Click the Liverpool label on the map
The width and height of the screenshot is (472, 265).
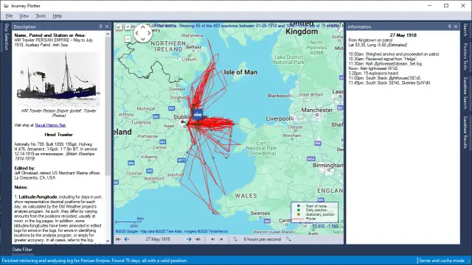click(279, 119)
